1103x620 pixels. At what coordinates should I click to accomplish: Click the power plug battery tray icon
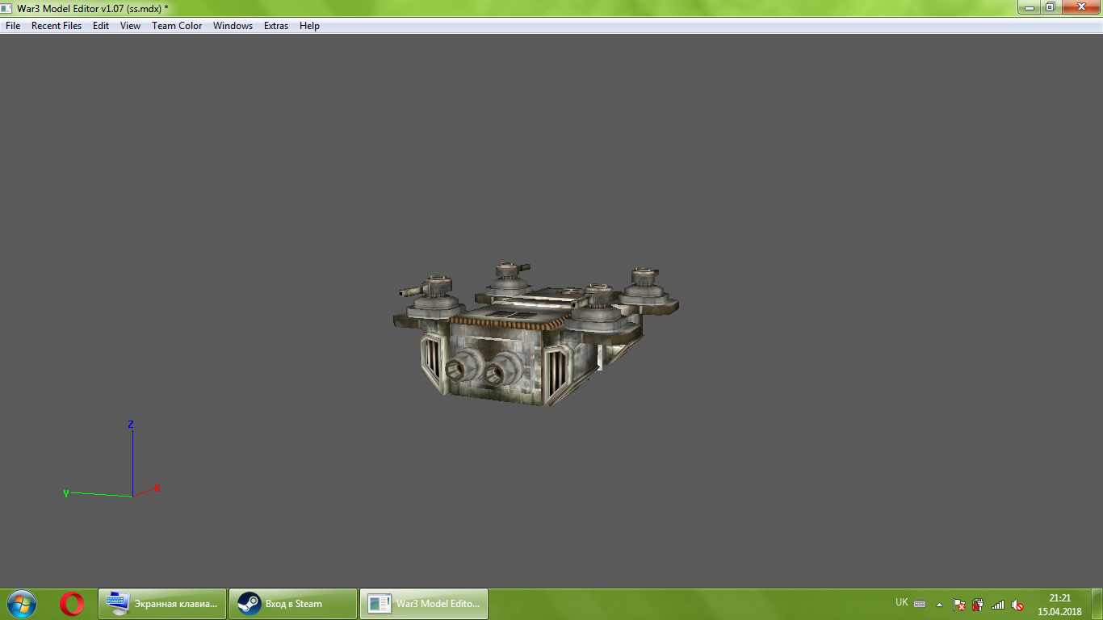pos(979,604)
